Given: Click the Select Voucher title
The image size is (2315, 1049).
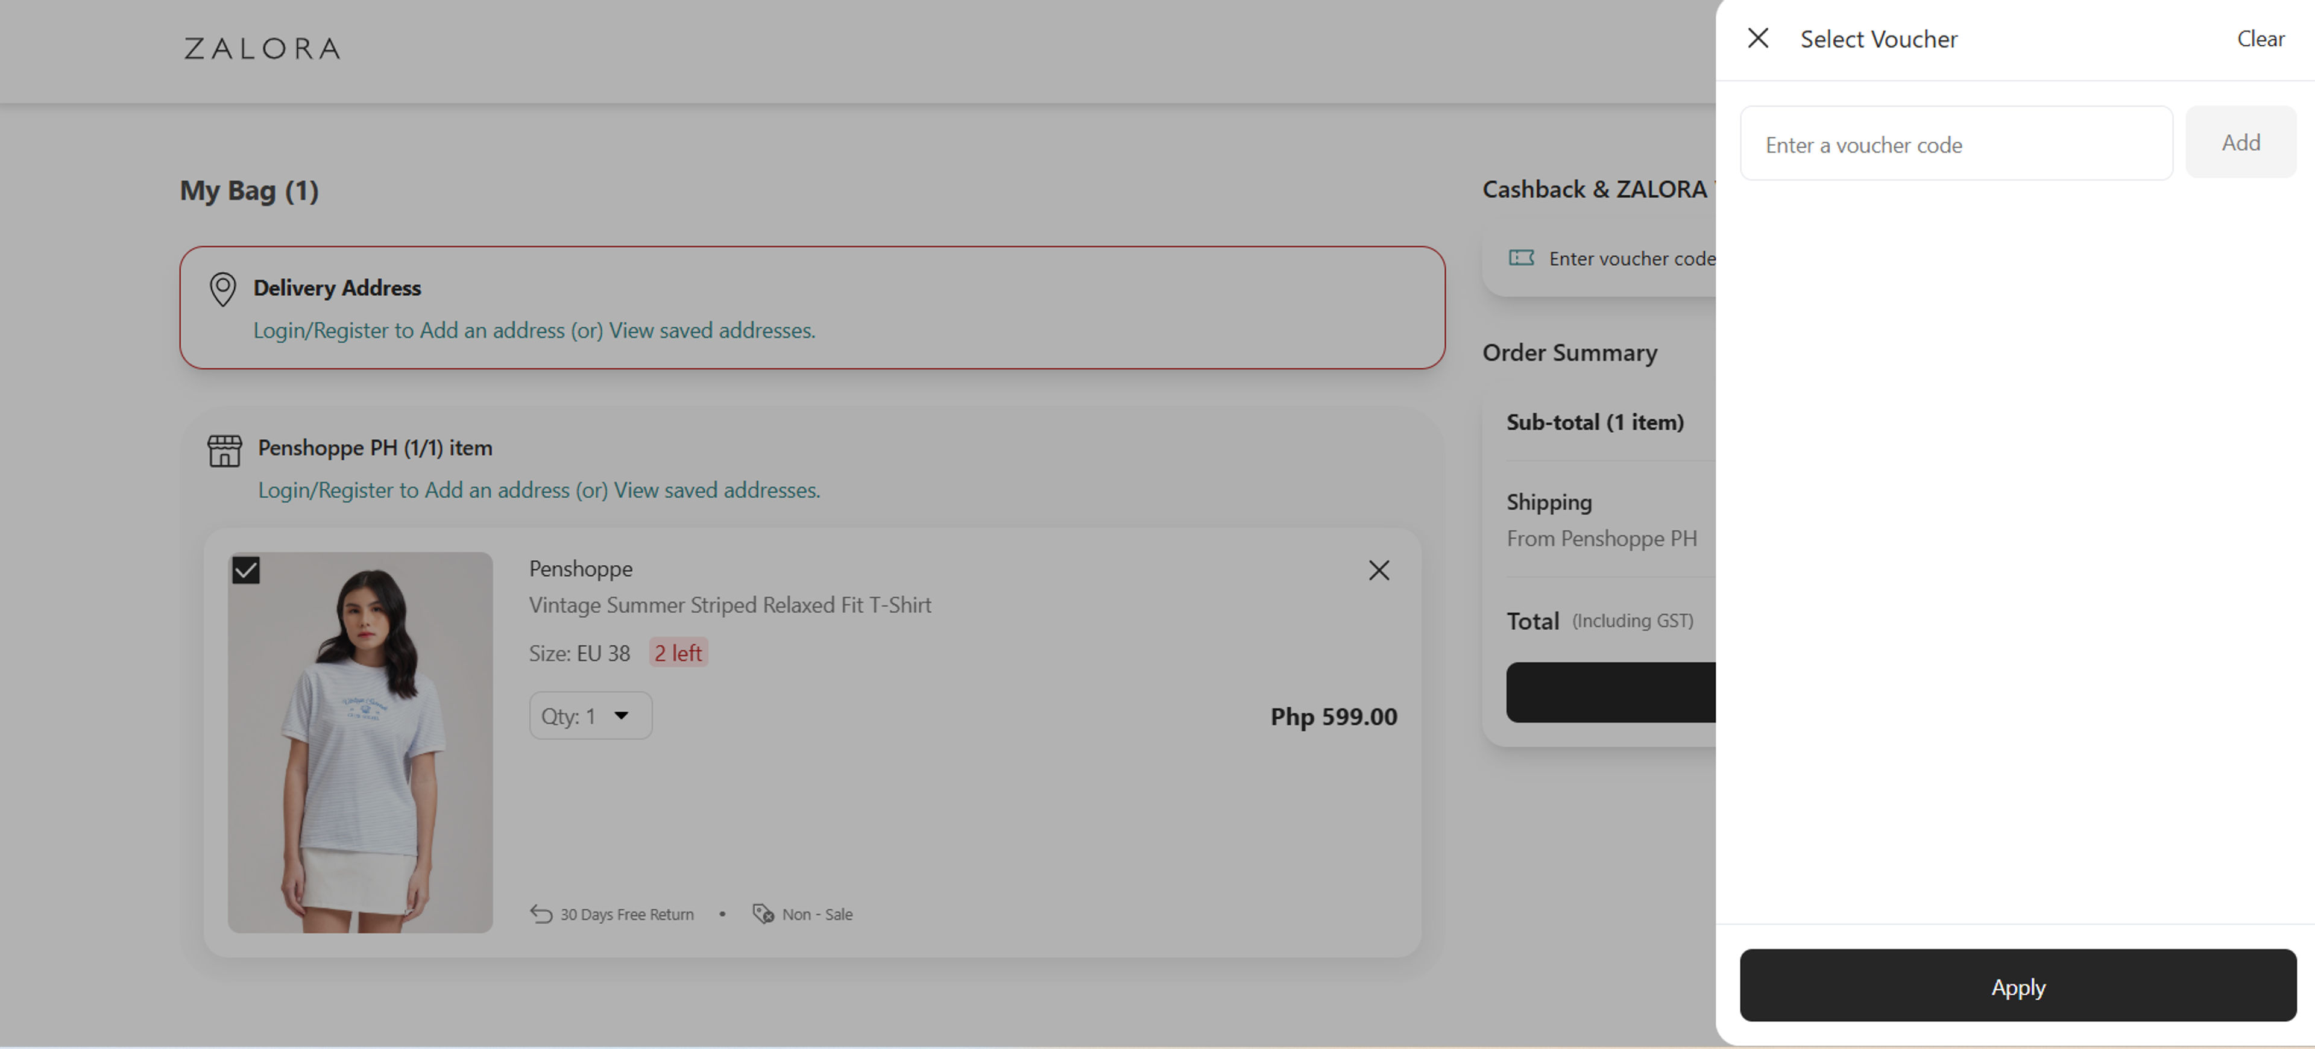Looking at the screenshot, I should tap(1879, 39).
